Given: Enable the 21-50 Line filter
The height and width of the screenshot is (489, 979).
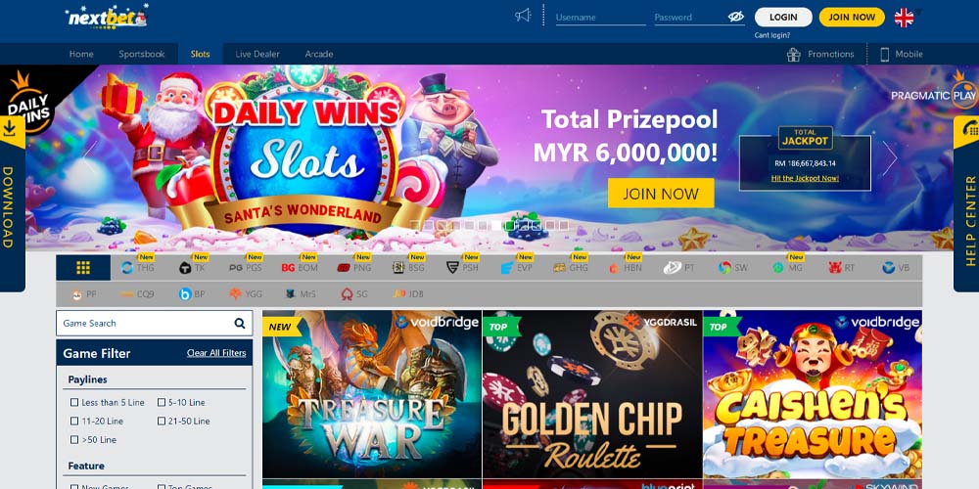Looking at the screenshot, I should tap(162, 421).
